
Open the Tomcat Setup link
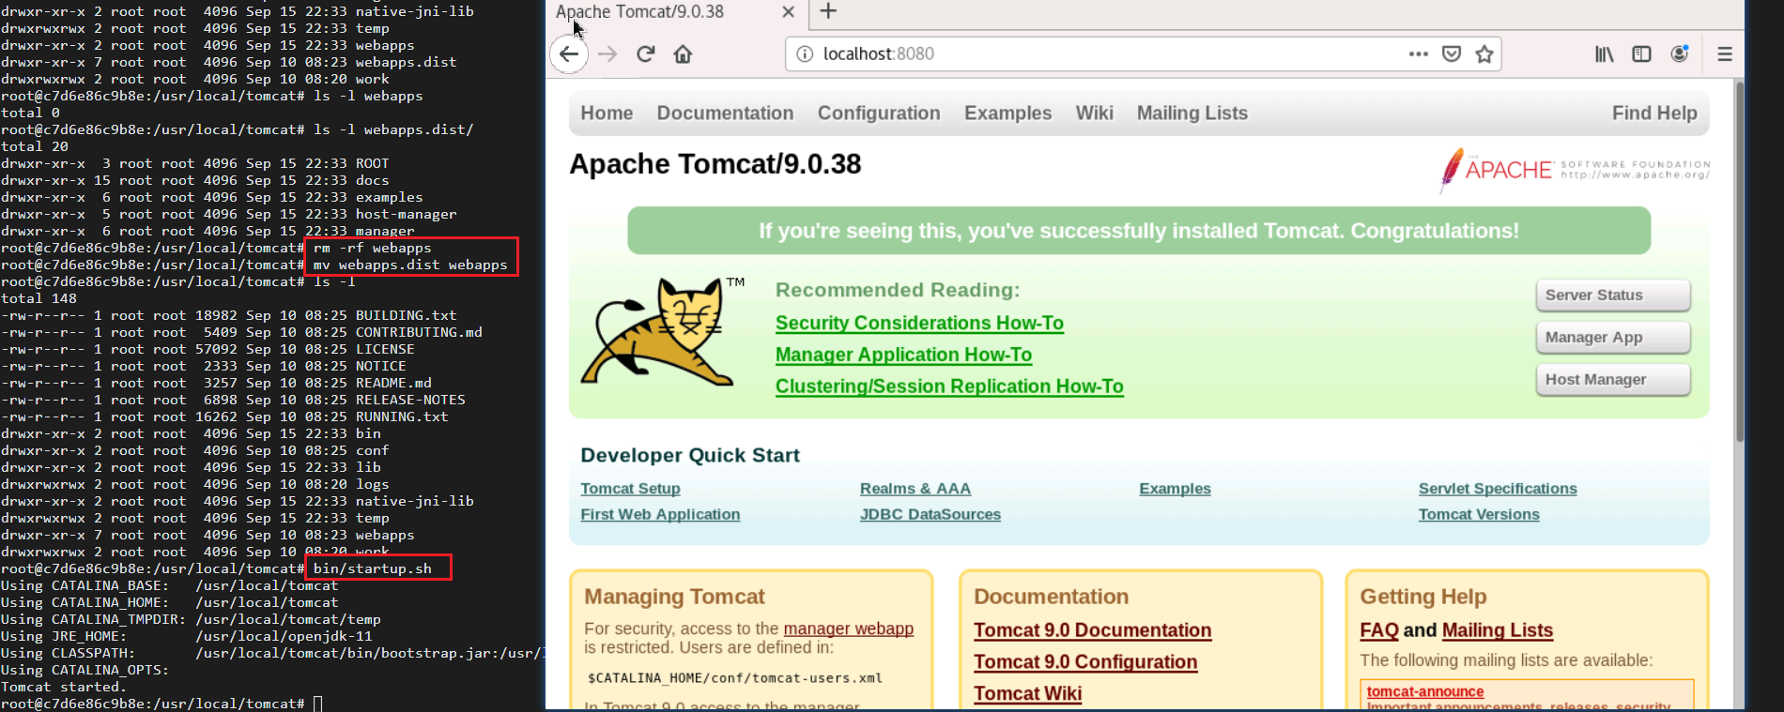pos(630,489)
